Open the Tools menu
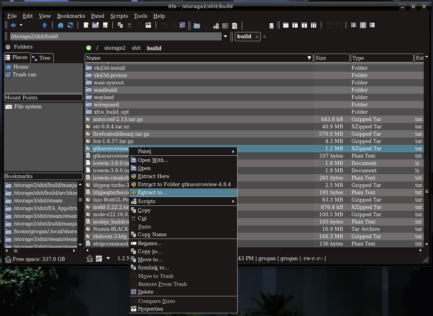The height and width of the screenshot is (316, 433). 141,16
